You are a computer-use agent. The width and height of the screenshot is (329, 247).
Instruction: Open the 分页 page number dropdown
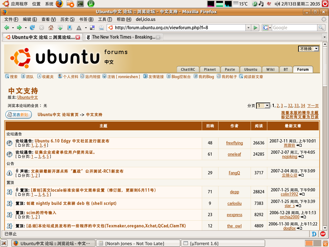click(x=263, y=105)
